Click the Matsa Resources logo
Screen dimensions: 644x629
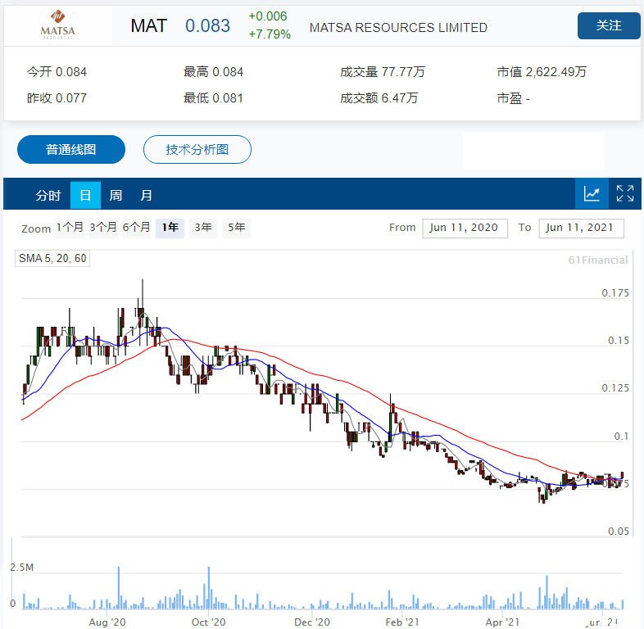coord(58,25)
